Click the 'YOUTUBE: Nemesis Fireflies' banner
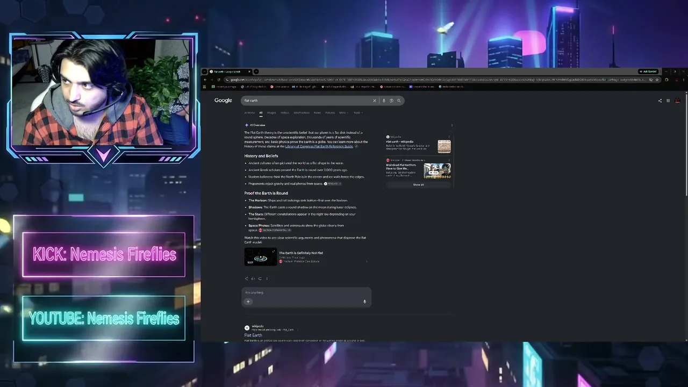 [x=104, y=318]
